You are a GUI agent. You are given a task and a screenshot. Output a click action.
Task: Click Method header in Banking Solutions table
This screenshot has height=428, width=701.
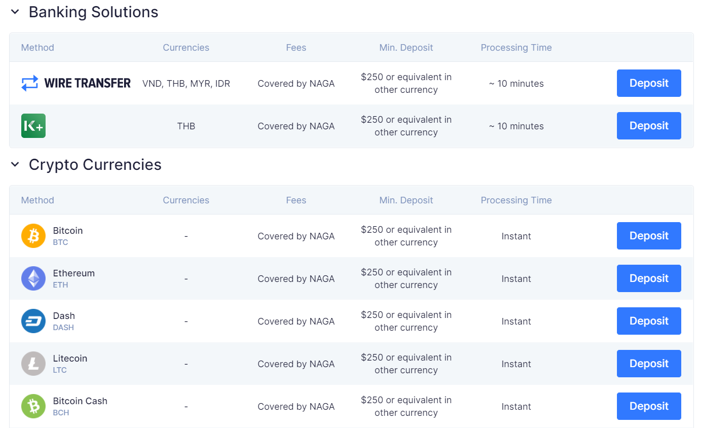click(37, 48)
